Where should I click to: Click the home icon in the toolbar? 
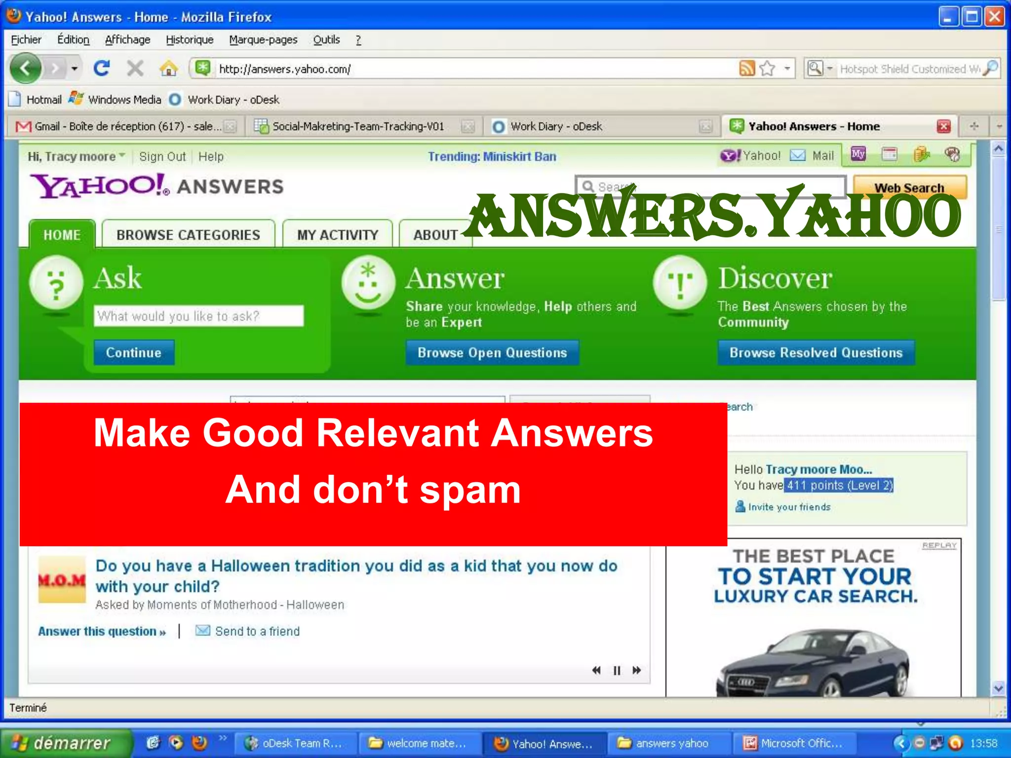168,68
